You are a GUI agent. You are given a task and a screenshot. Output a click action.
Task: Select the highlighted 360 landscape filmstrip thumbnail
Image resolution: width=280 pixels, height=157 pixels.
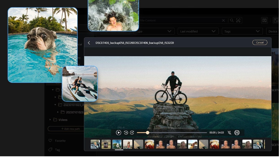[x=117, y=145]
